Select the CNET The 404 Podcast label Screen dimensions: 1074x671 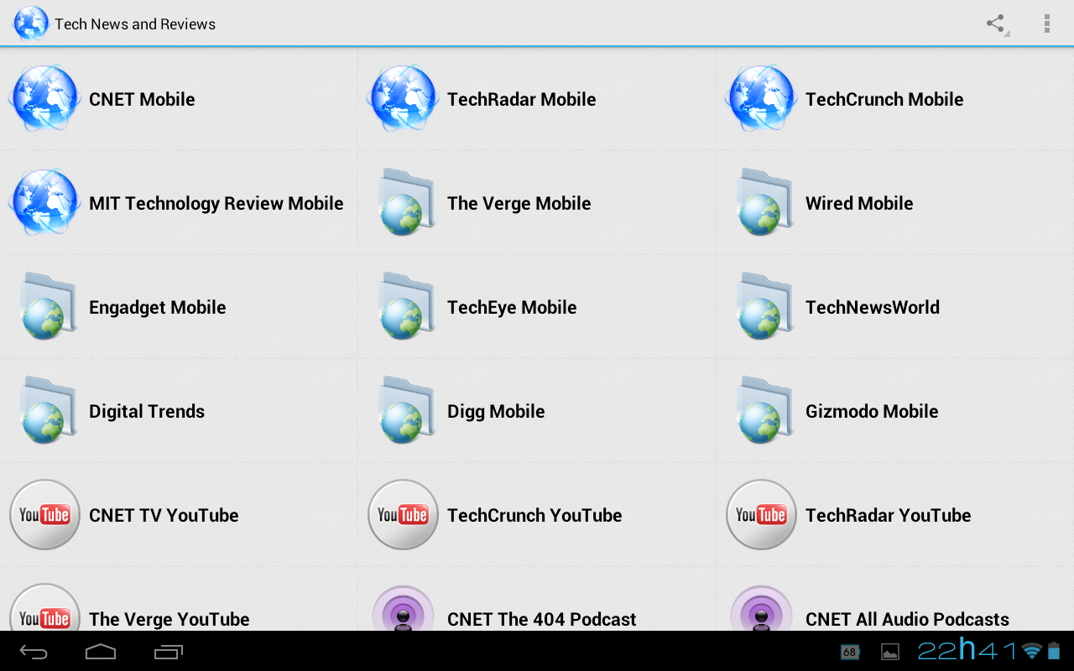click(x=542, y=619)
